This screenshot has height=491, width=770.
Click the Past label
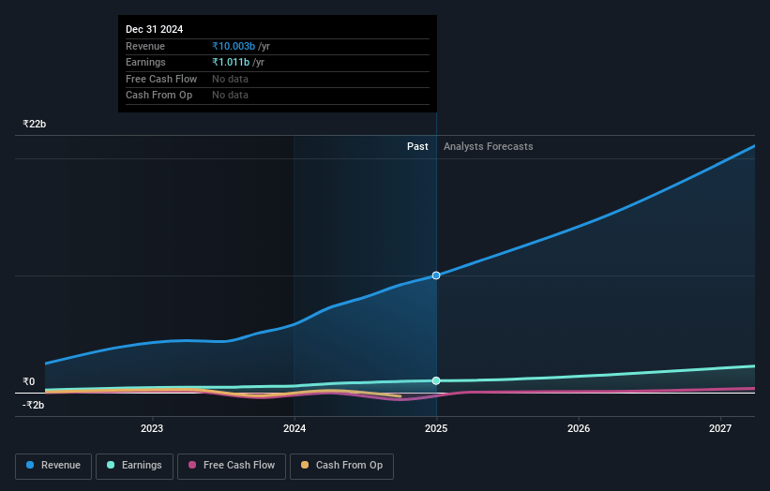(417, 146)
